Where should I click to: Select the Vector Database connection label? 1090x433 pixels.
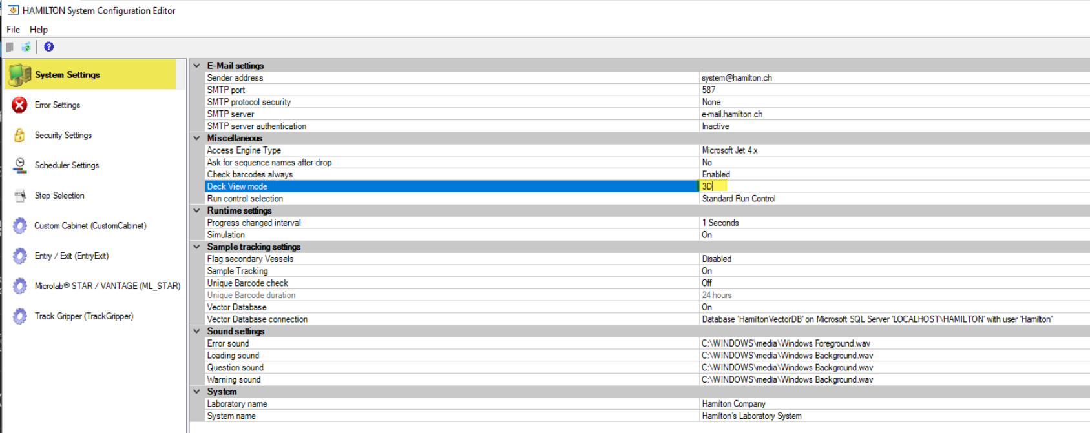point(257,319)
